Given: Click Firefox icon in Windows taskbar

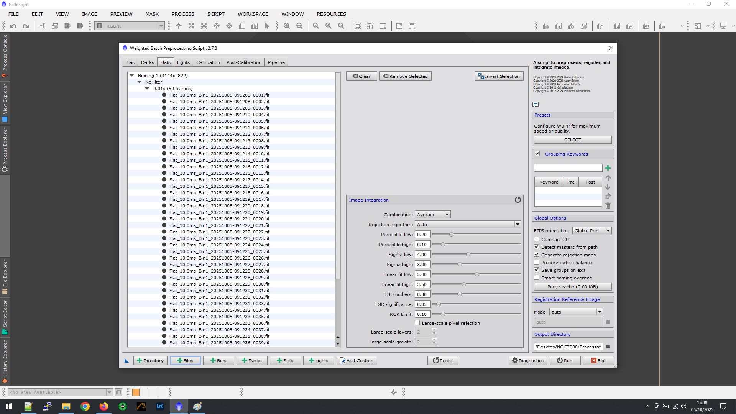Looking at the screenshot, I should pyautogui.click(x=103, y=406).
